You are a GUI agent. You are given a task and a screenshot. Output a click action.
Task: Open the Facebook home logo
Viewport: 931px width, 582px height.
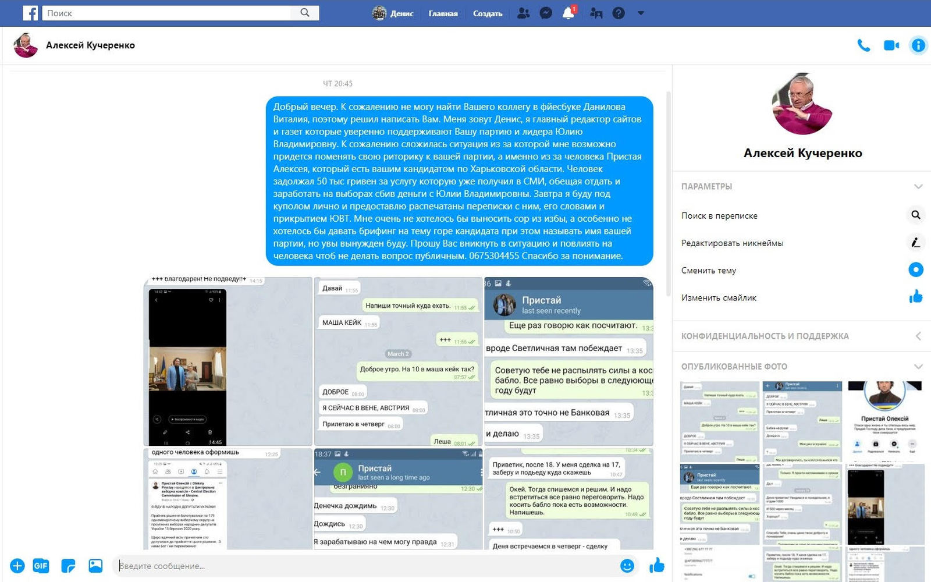pyautogui.click(x=30, y=13)
